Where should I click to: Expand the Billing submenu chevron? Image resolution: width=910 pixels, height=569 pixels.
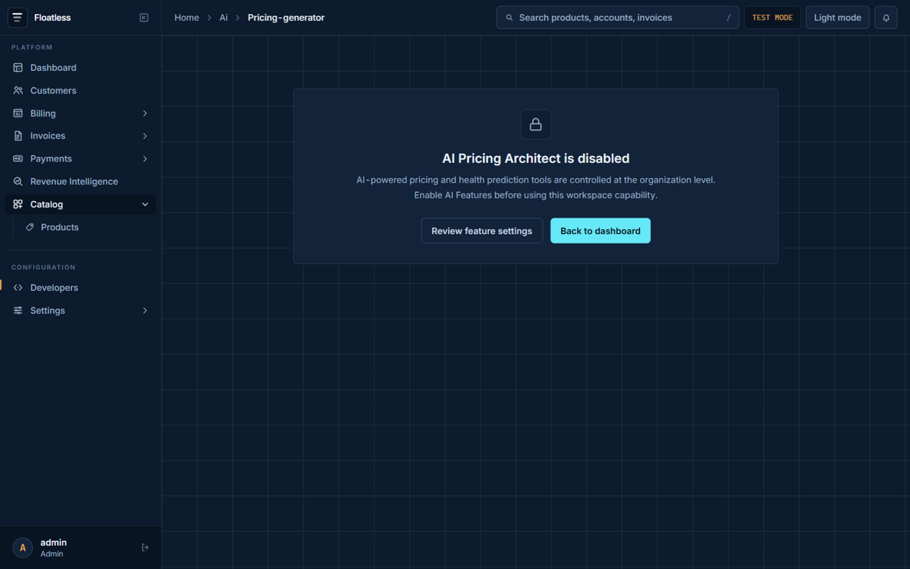(145, 113)
